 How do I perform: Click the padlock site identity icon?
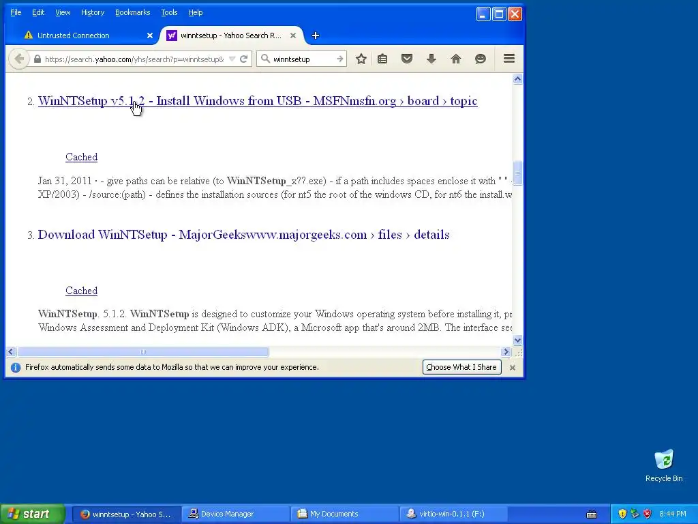[x=37, y=59]
